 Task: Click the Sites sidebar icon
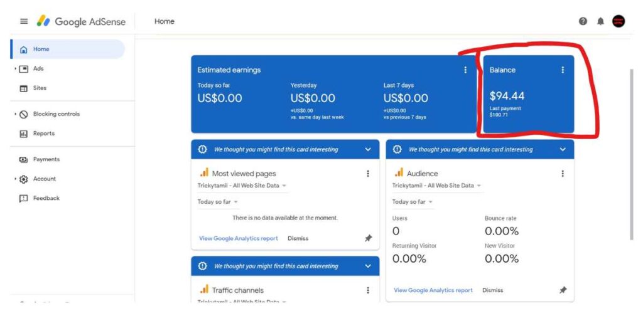24,88
